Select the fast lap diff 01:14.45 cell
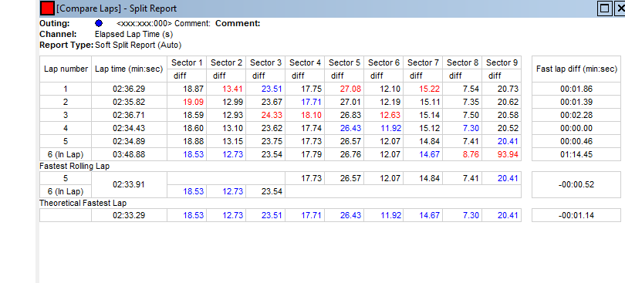The width and height of the screenshot is (625, 283). pyautogui.click(x=576, y=155)
